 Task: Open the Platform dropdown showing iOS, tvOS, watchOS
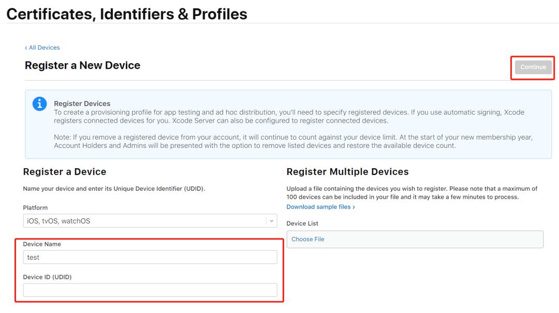pos(145,221)
